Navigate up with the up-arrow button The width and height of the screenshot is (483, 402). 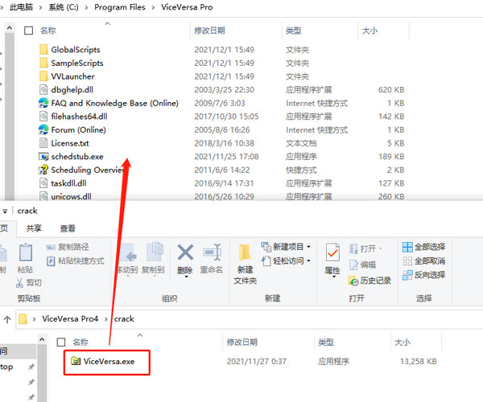[6, 318]
